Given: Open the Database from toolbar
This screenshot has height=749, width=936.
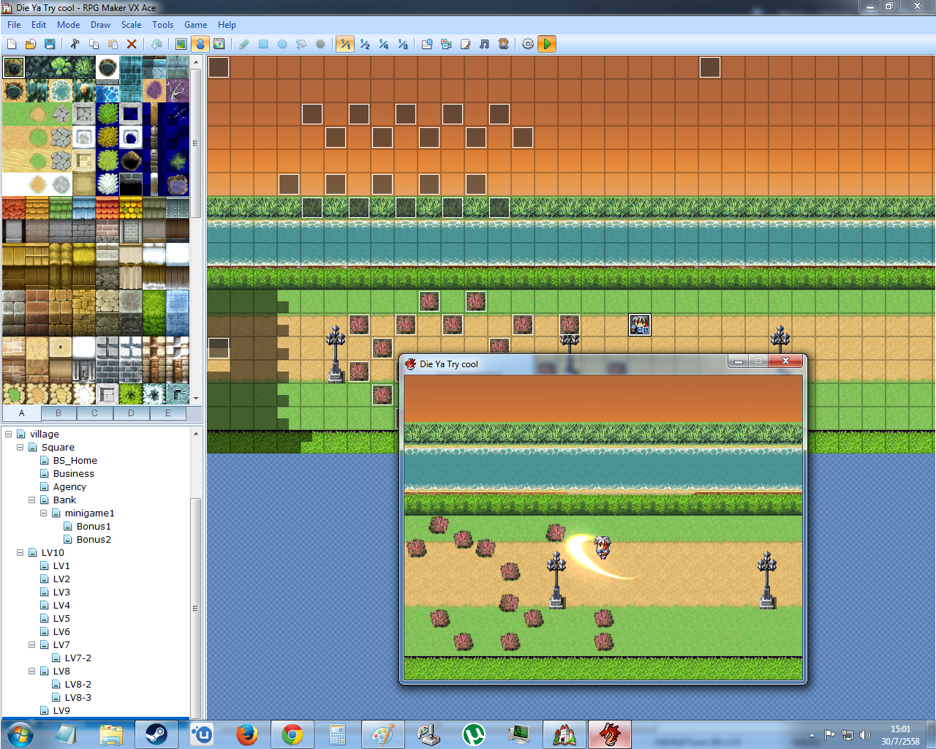Looking at the screenshot, I should click(427, 44).
